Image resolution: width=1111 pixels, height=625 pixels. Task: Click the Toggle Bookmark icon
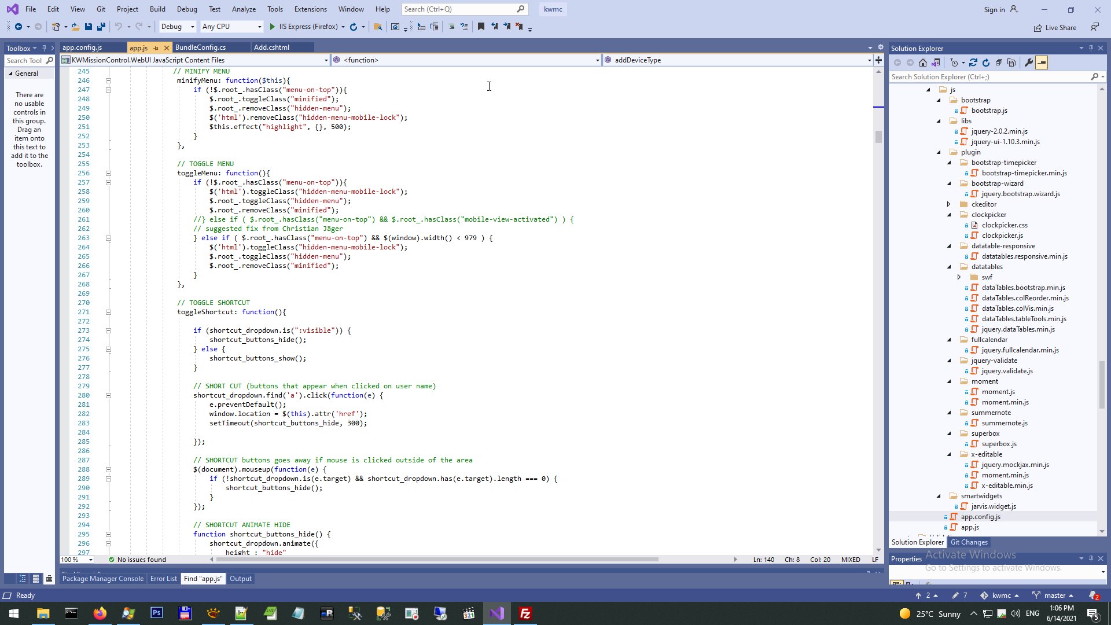pyautogui.click(x=481, y=27)
